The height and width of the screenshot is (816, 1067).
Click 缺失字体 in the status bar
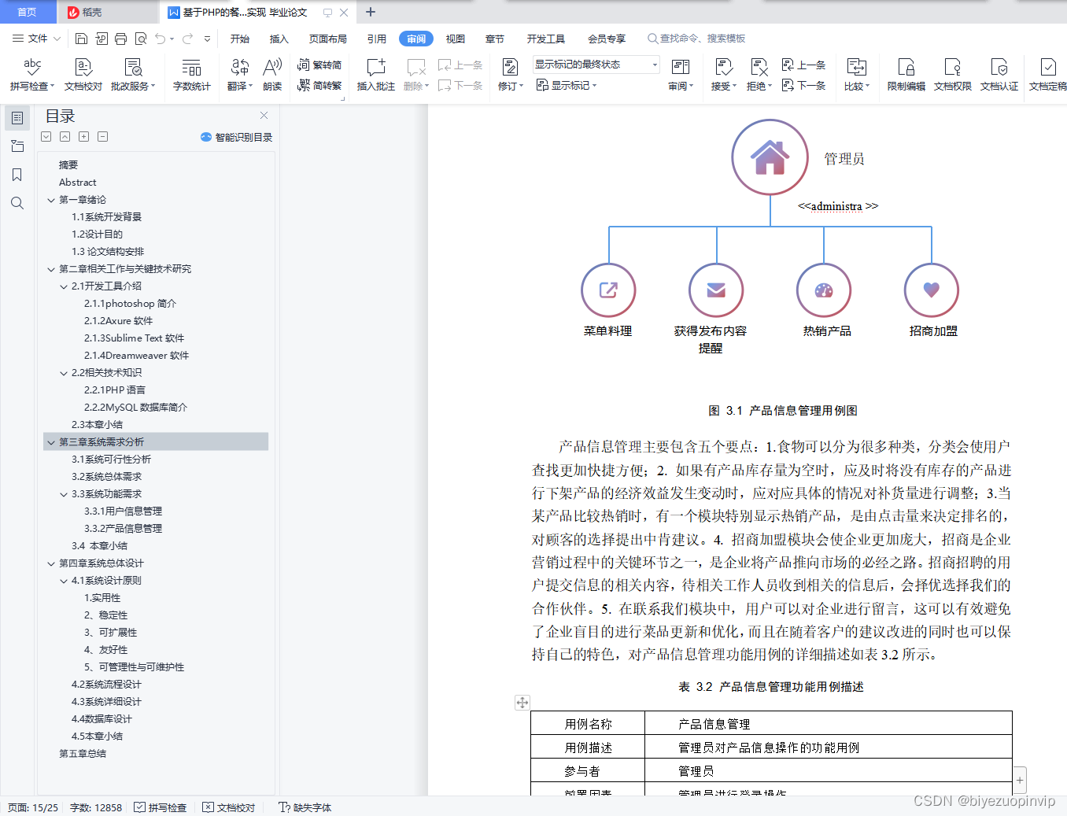click(x=309, y=807)
